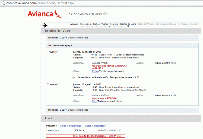This screenshot has height=139, width=203.
Task: Go to the Selección de fechas step
Action: point(90,24)
